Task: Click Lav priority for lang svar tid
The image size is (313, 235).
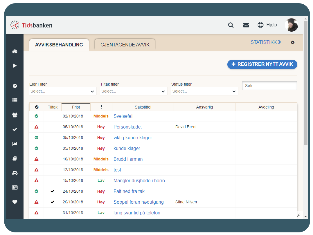Action: [x=101, y=213]
